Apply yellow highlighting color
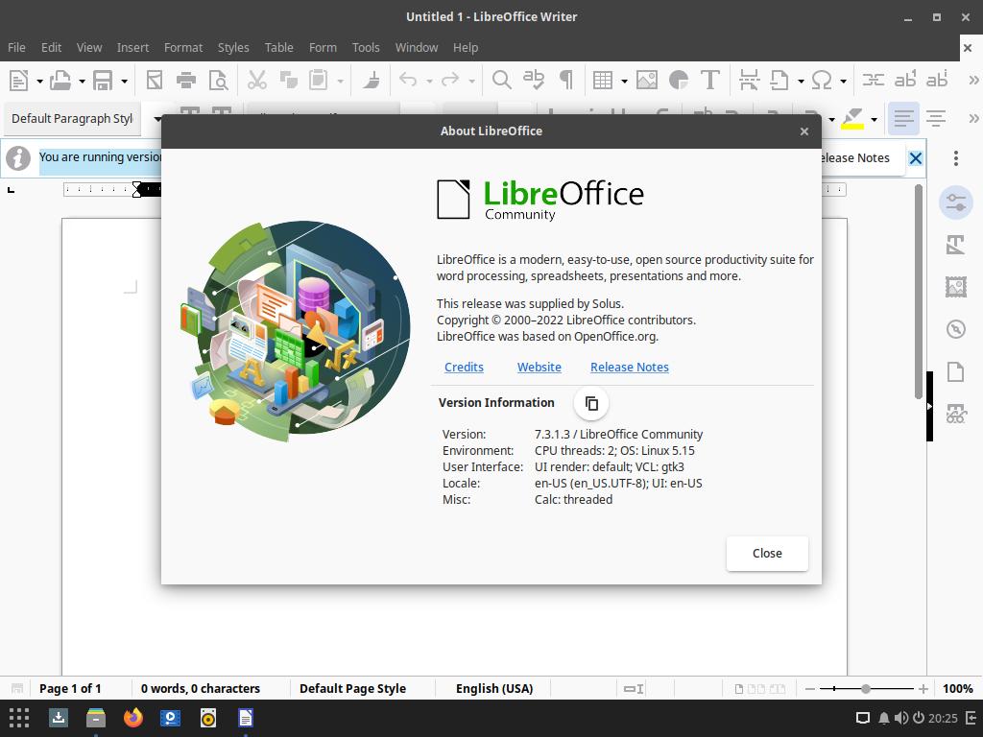This screenshot has height=737, width=983. 852,118
